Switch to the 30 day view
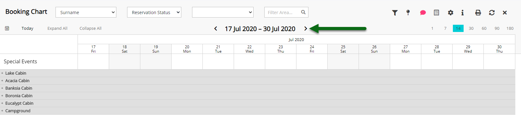Image resolution: width=521 pixels, height=120 pixels. pyautogui.click(x=471, y=28)
